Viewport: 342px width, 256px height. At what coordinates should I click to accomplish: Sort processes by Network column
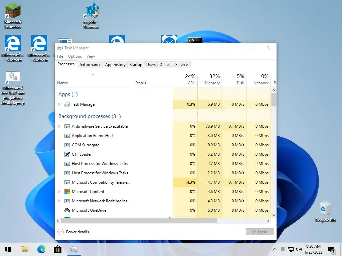click(x=259, y=79)
